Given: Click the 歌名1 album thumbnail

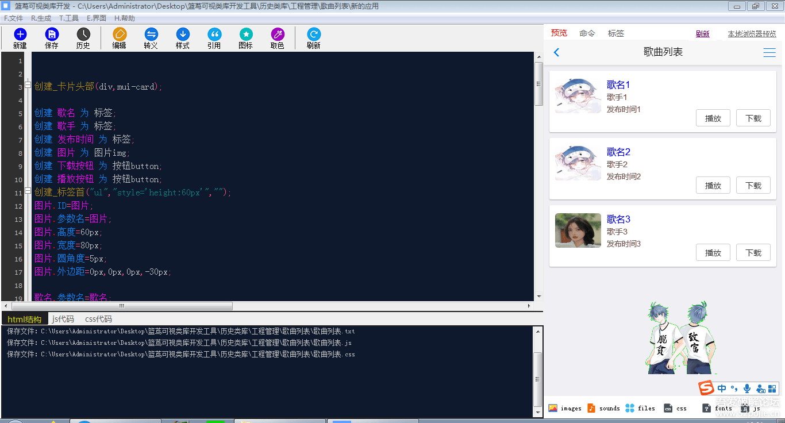Looking at the screenshot, I should pyautogui.click(x=578, y=96).
